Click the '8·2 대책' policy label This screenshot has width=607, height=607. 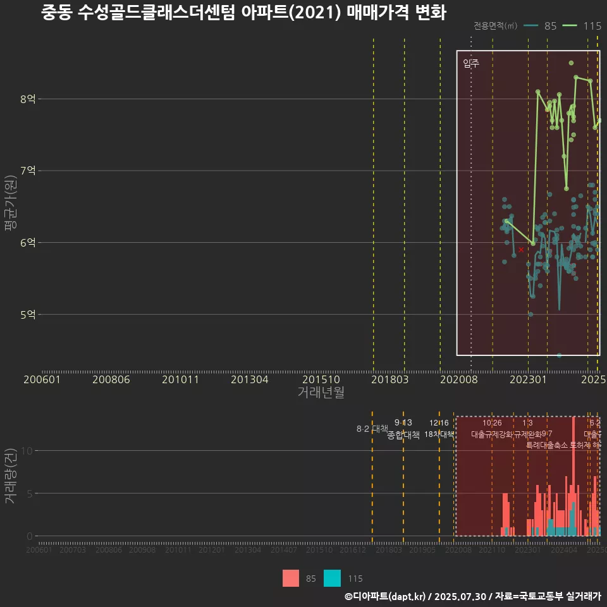[372, 429]
